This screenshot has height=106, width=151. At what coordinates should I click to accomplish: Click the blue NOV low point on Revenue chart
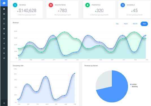134,52
